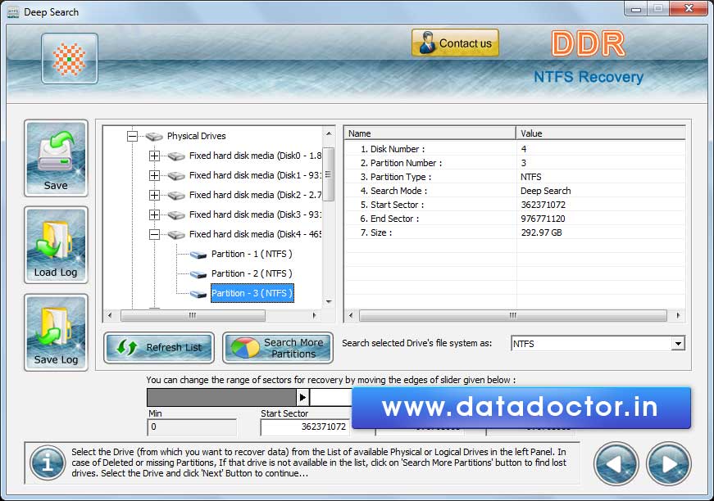The width and height of the screenshot is (714, 501).
Task: Click the Start Sector input field
Action: click(x=305, y=427)
